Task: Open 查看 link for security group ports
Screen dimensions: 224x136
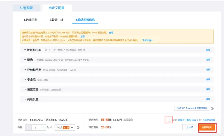Action: [x=111, y=33]
